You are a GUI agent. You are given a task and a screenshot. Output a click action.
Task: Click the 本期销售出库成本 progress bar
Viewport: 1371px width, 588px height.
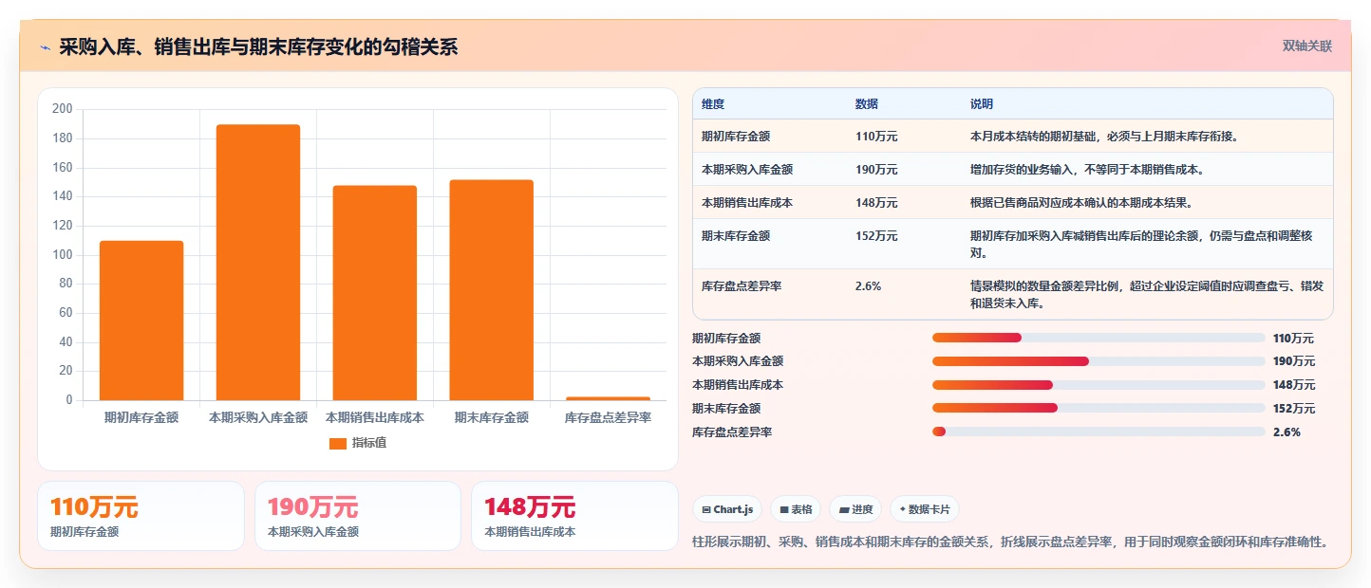(1099, 385)
